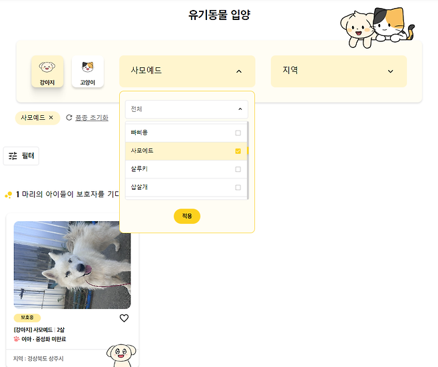Click the 품종 초기화 reset link
438x367 pixels.
pos(92,118)
